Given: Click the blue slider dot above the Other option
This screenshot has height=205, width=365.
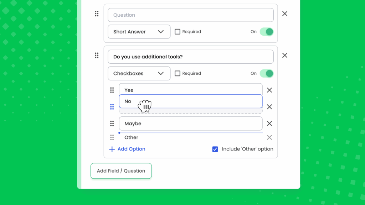Looking at the screenshot, I should pyautogui.click(x=119, y=132).
